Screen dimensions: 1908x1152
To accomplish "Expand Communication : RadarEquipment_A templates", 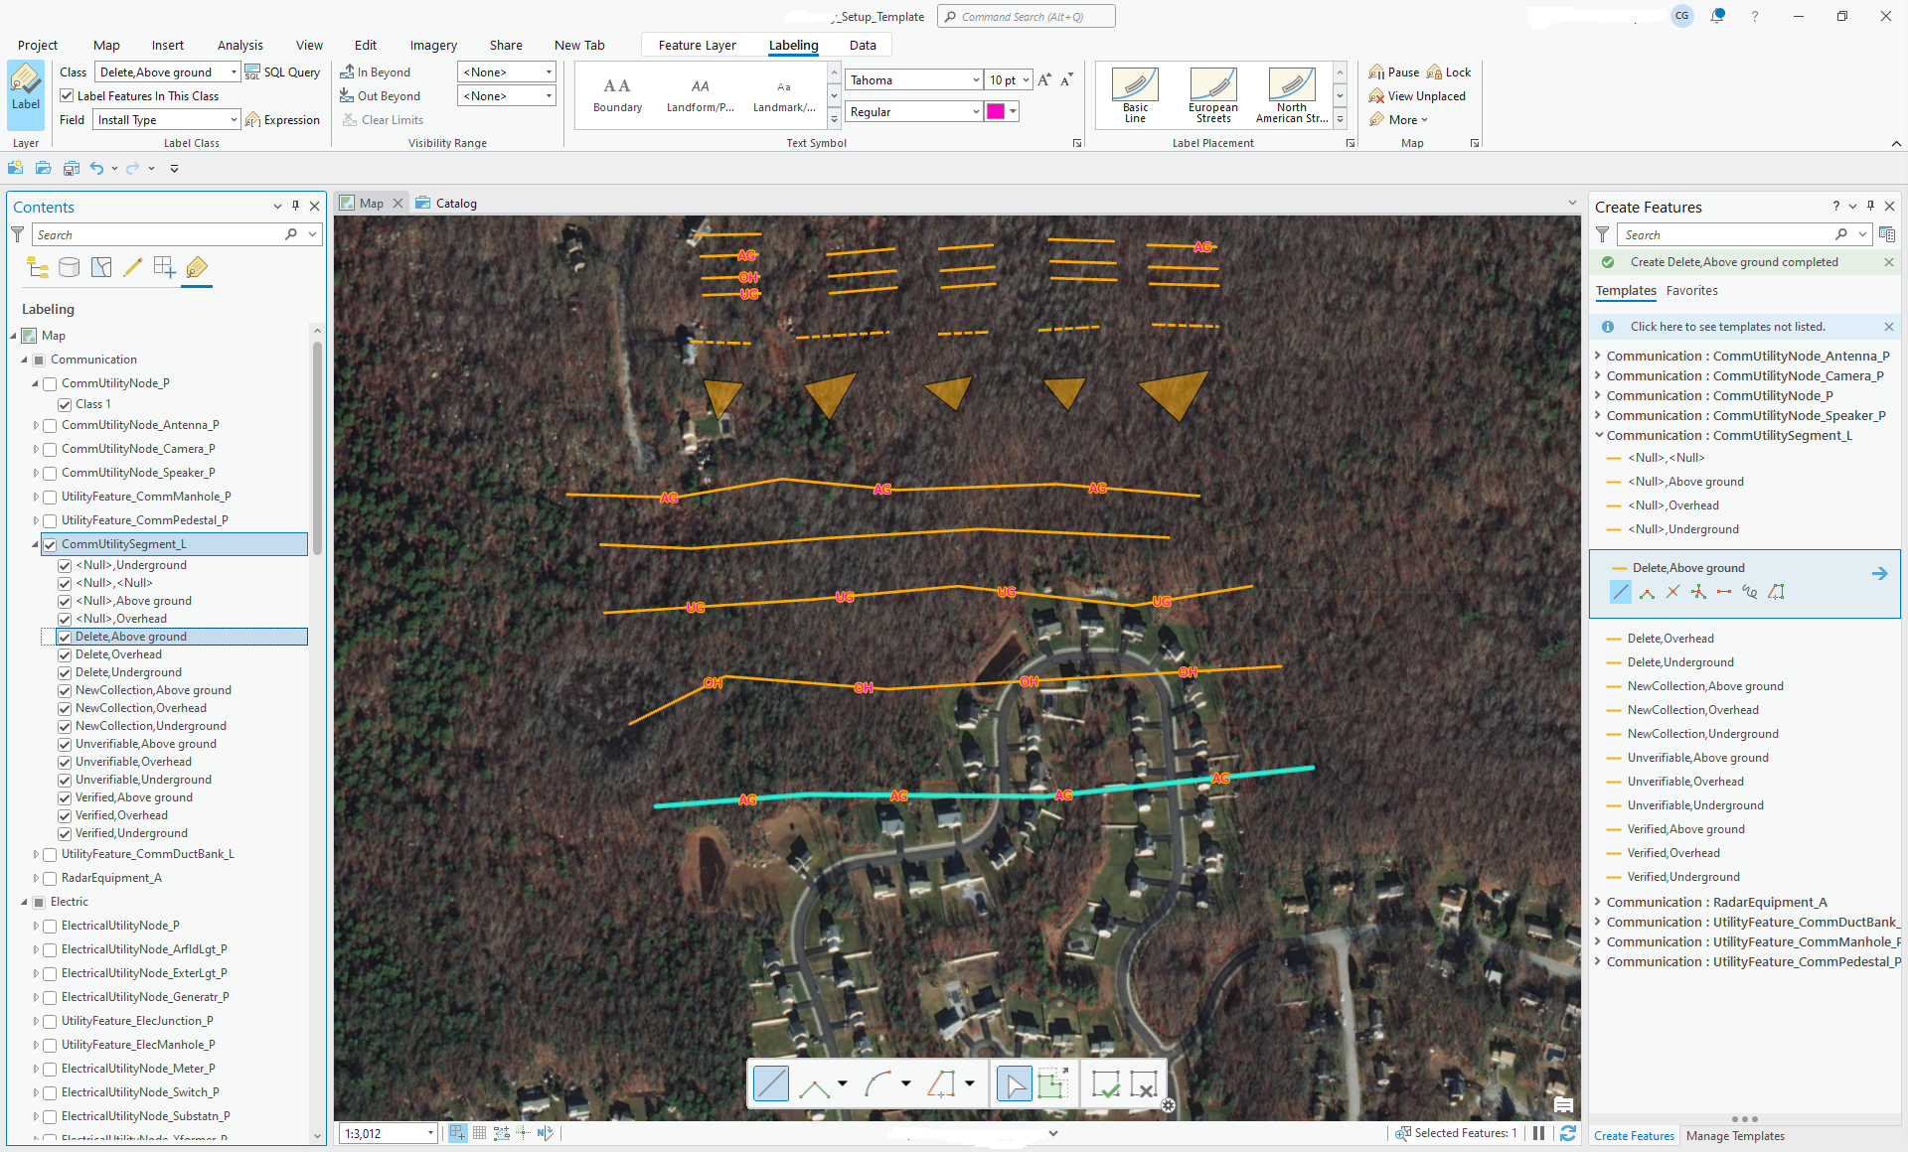I will click(x=1598, y=902).
